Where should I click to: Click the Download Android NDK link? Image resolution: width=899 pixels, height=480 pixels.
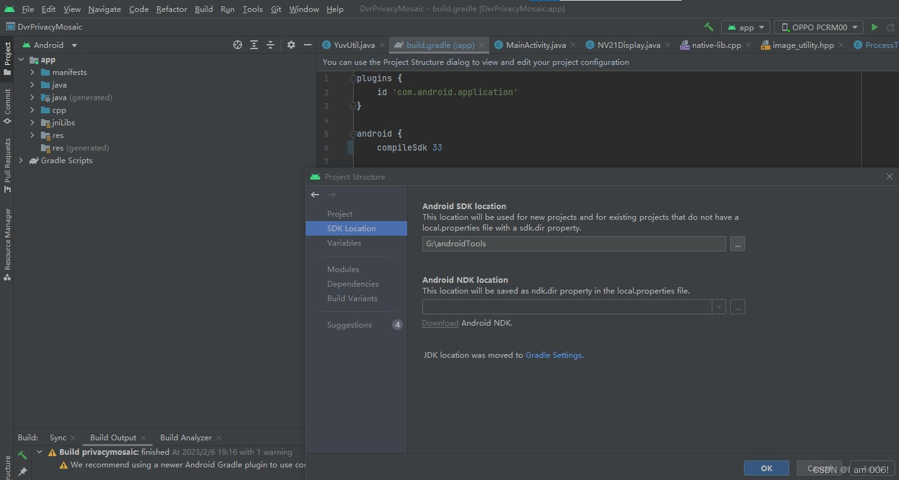click(440, 323)
